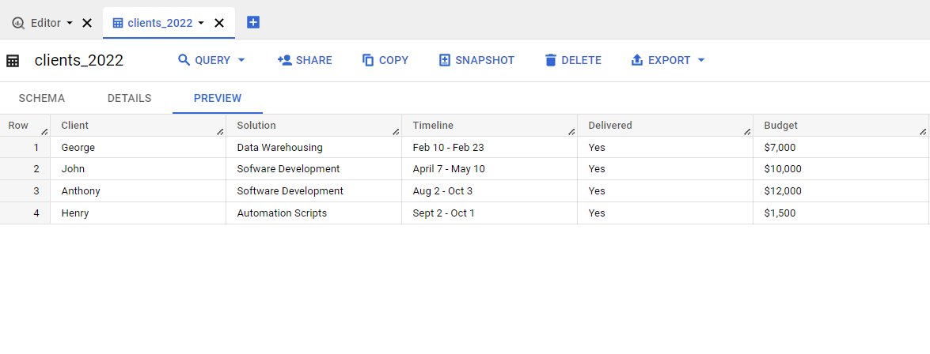
Task: Click the Snapshot icon
Action: click(445, 60)
